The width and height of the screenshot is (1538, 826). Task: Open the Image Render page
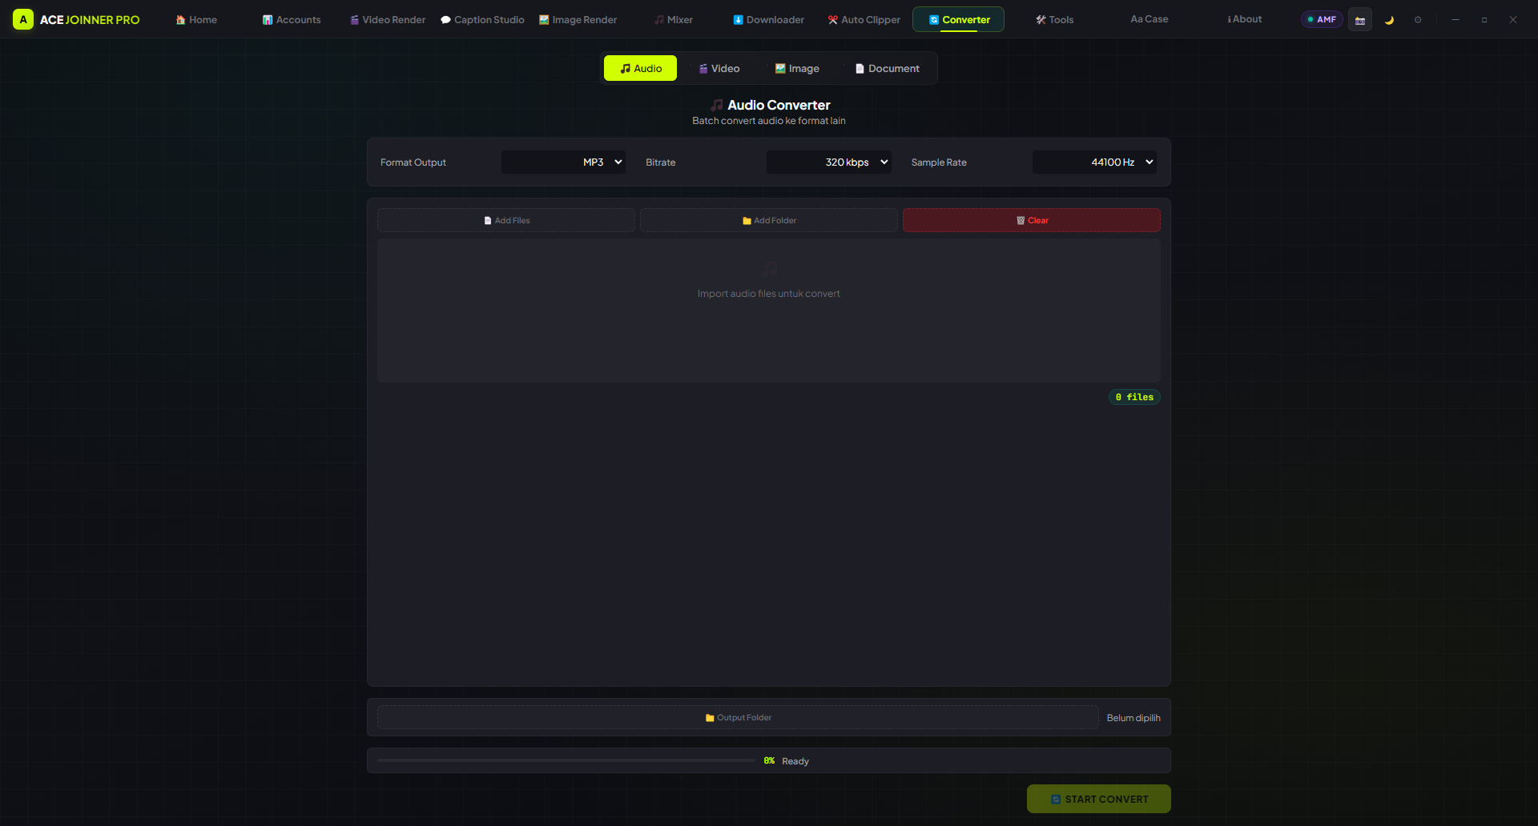click(578, 19)
